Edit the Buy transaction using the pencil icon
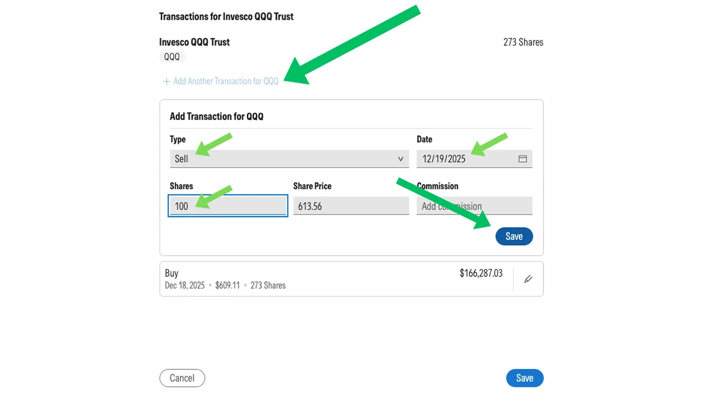 pos(528,279)
